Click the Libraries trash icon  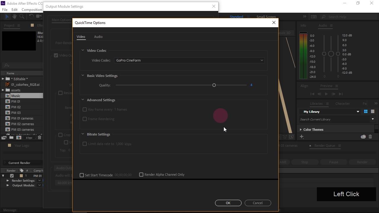tap(370, 137)
